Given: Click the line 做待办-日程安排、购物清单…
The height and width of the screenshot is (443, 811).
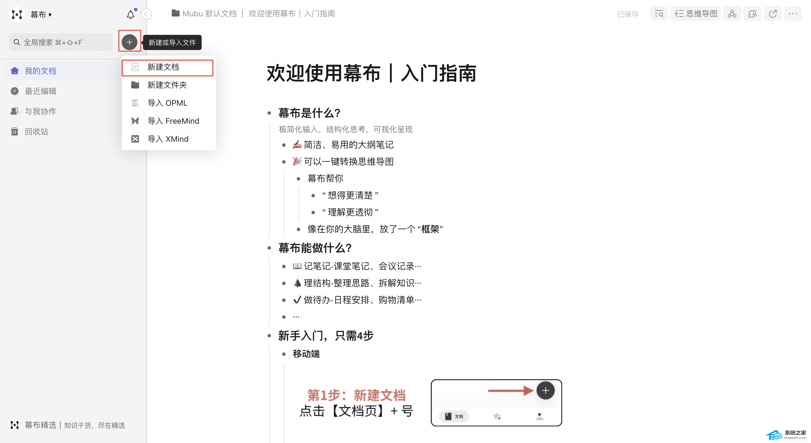Looking at the screenshot, I should 357,300.
